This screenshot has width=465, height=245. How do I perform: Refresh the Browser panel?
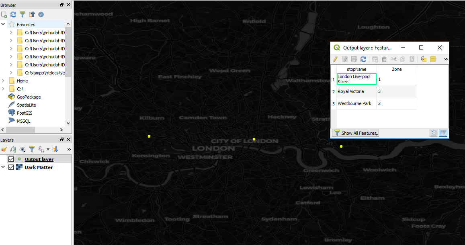[13, 14]
